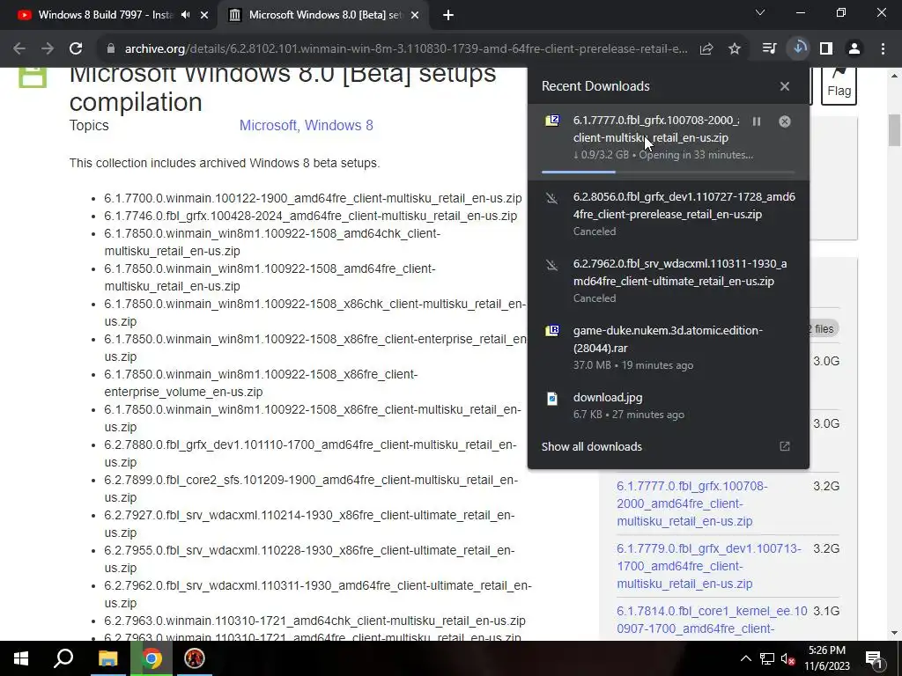The height and width of the screenshot is (676, 902).
Task: Open the red game app in taskbar
Action: (x=195, y=658)
